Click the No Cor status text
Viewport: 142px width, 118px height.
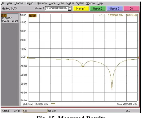point(52,111)
